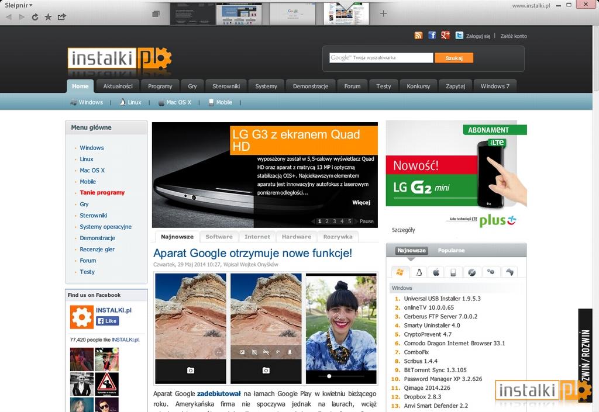Switch to the Software news tab

[219, 237]
